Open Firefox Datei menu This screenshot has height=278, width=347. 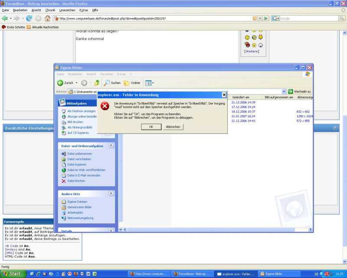click(x=6, y=10)
